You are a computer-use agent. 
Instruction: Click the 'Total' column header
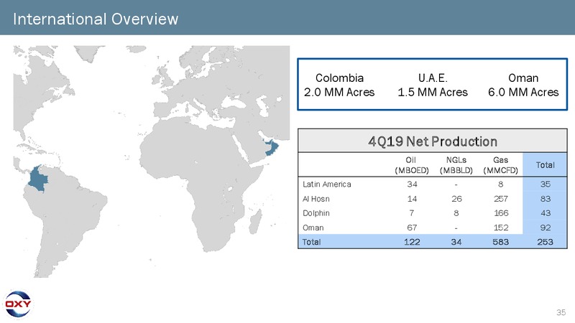546,165
